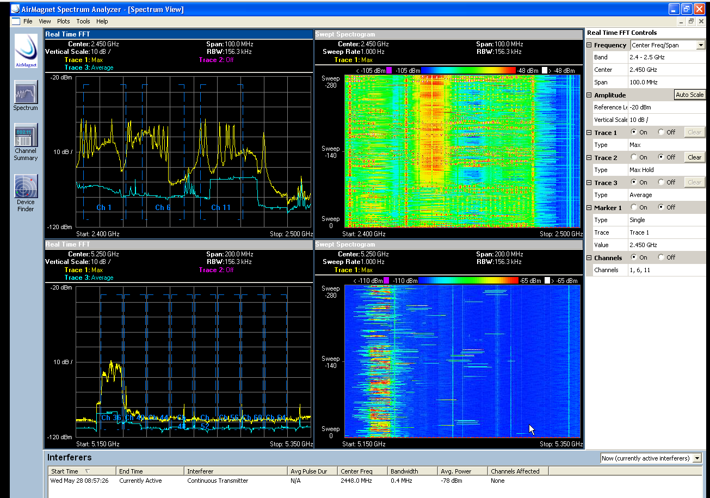
Task: Click the Vertical Scale 10 dB / field
Action: click(667, 120)
